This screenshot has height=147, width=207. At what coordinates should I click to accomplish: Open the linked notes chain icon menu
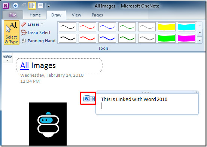click(x=7, y=58)
